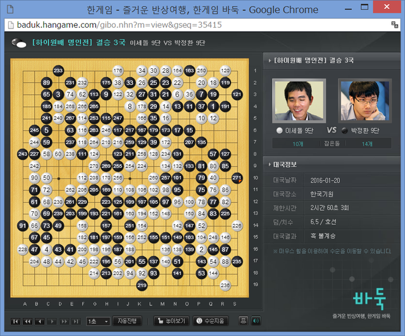Click black stone 3 on the board

click(x=58, y=94)
